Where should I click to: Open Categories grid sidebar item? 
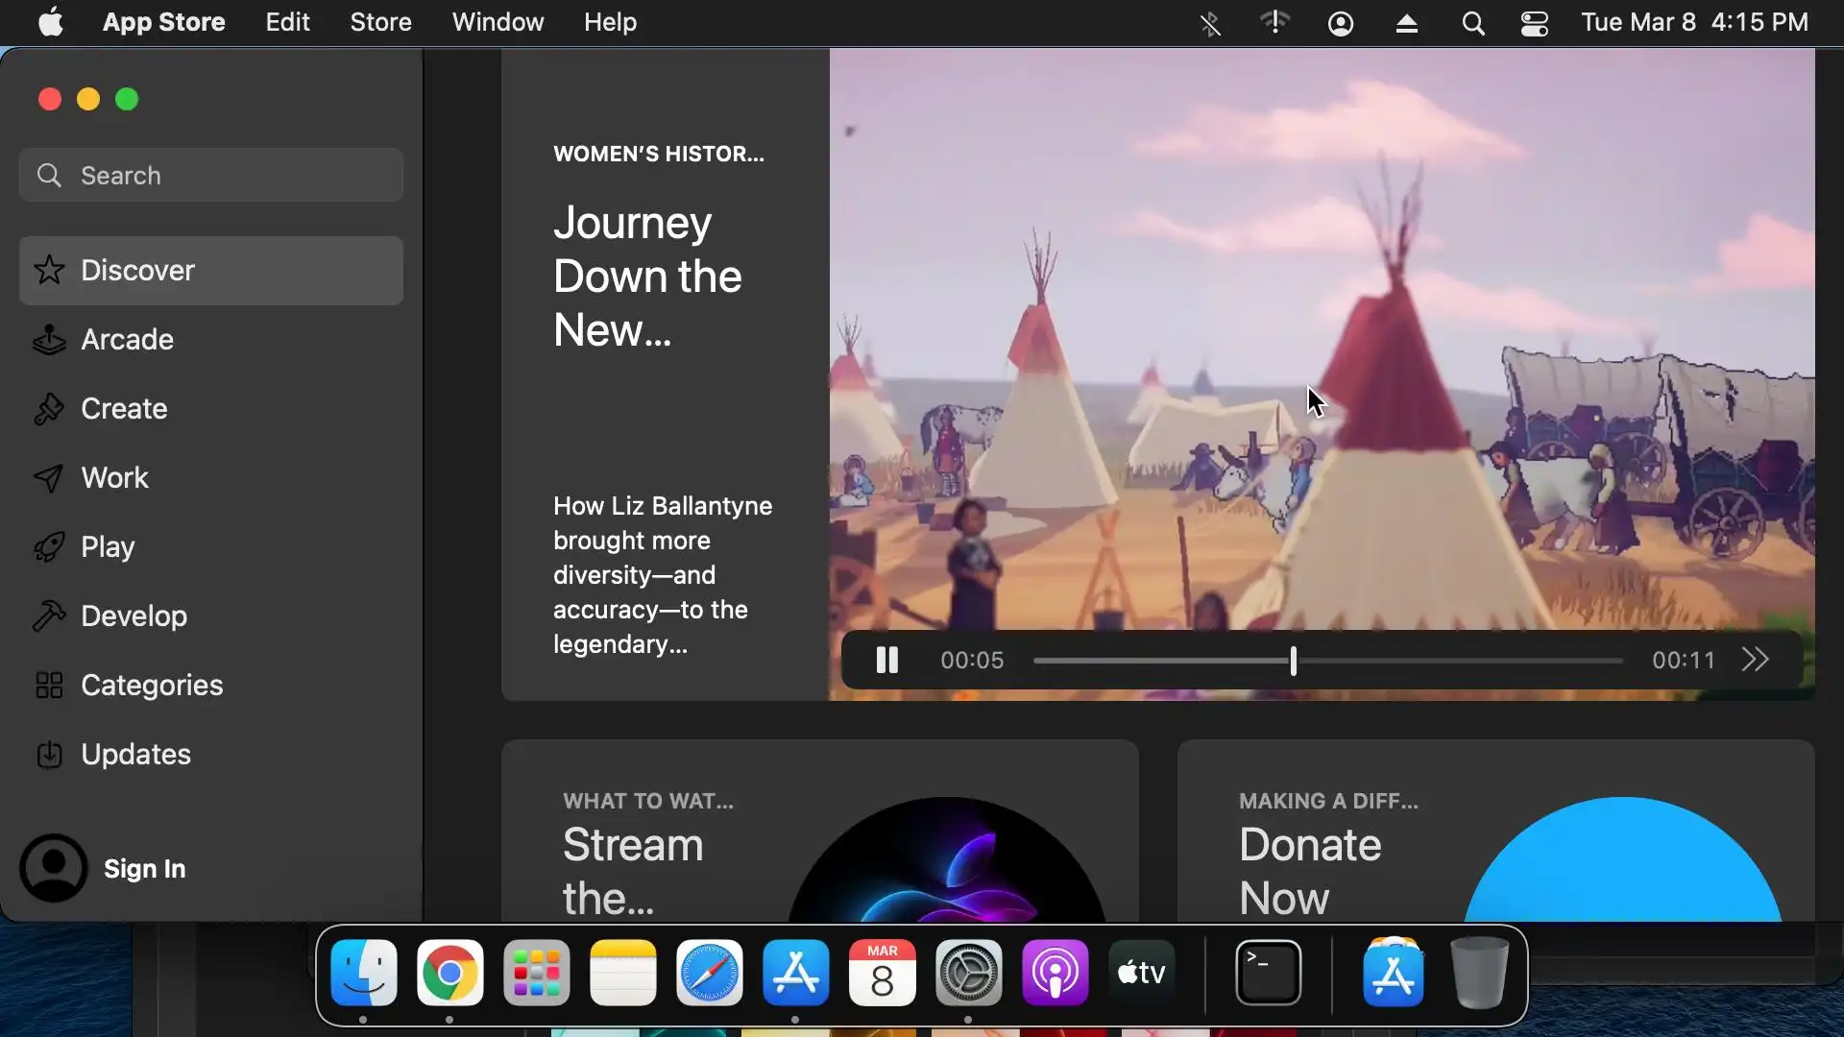tap(151, 686)
